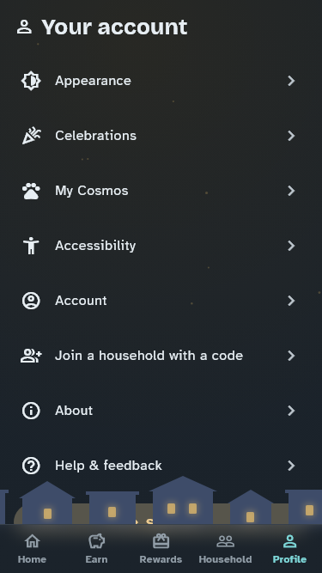
Task: Switch to the Earn tab
Action: click(x=96, y=548)
